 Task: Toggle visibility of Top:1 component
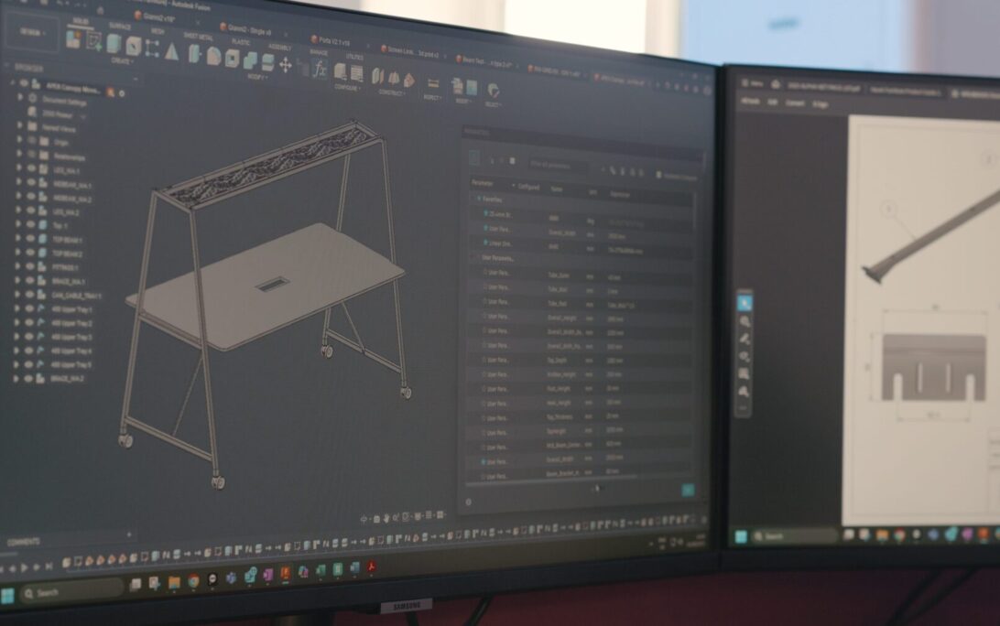click(x=30, y=224)
